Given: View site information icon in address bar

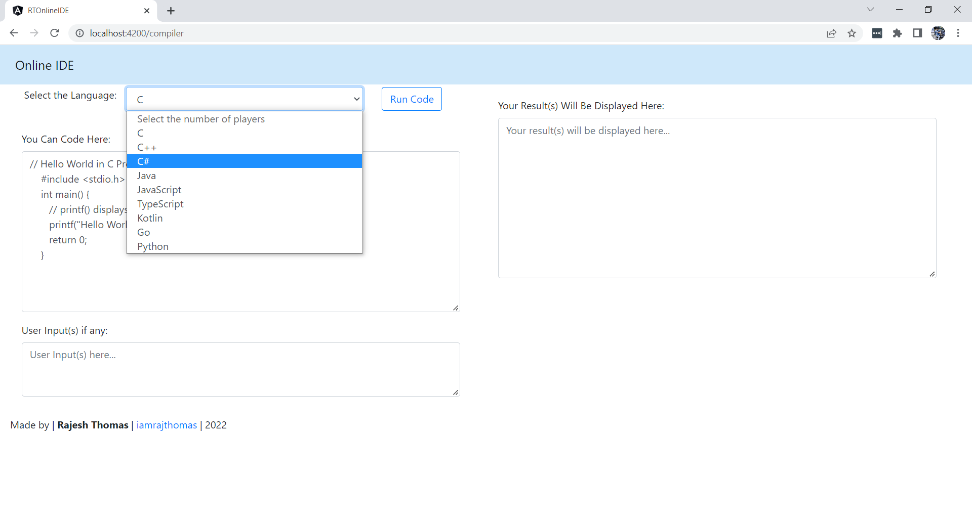Looking at the screenshot, I should pyautogui.click(x=79, y=33).
